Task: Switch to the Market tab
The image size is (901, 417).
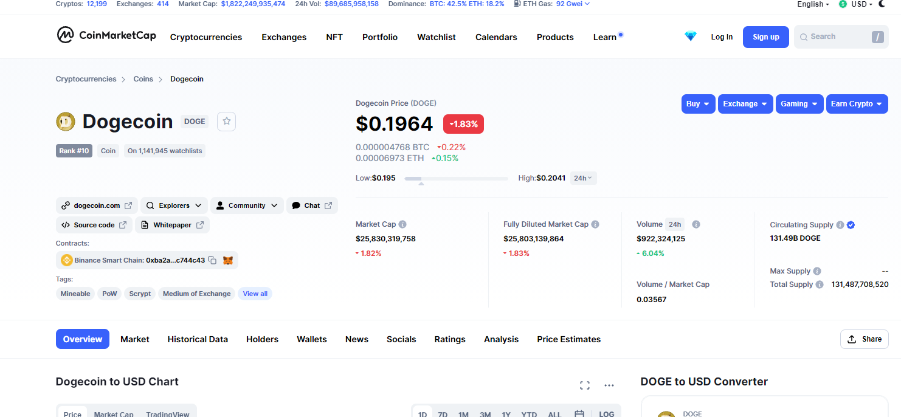Action: [135, 339]
